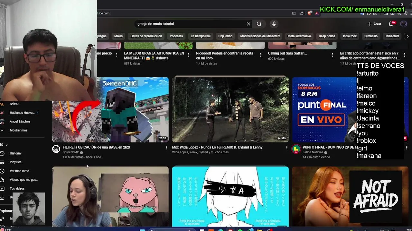
Task: Select the En tiempo real chip
Action: point(201,36)
